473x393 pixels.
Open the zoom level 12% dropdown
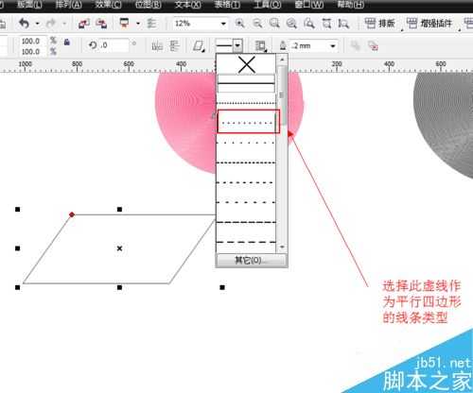coord(223,24)
